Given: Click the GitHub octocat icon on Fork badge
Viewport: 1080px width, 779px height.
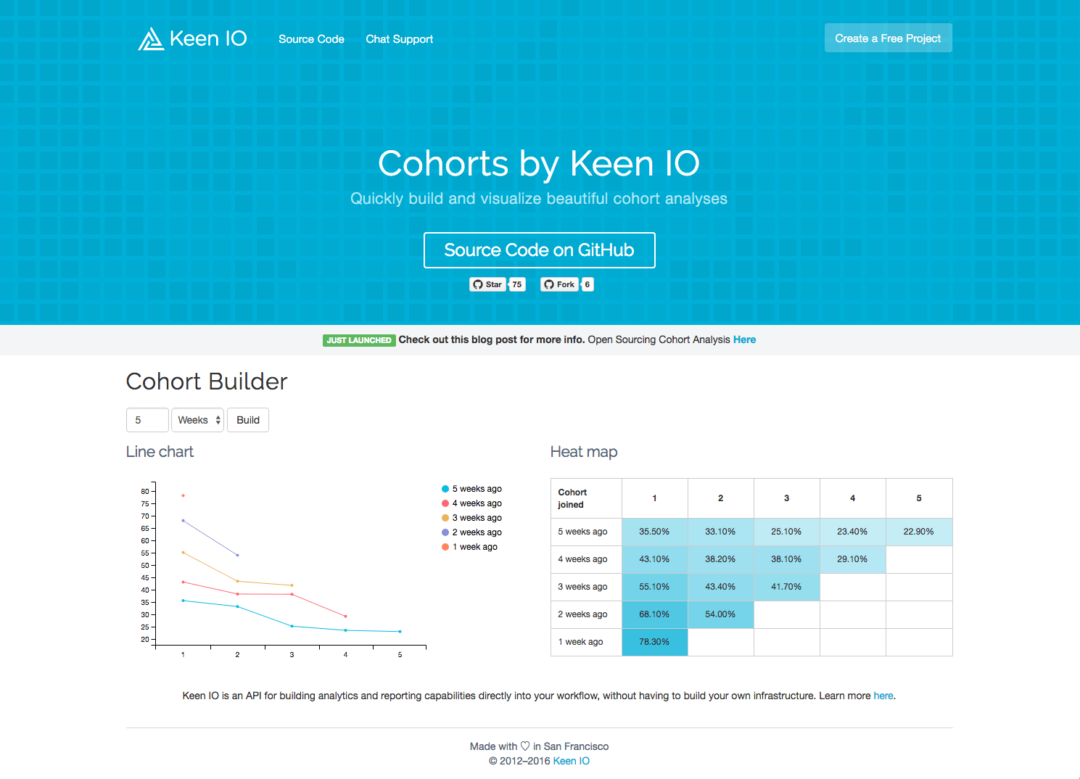Looking at the screenshot, I should [549, 284].
